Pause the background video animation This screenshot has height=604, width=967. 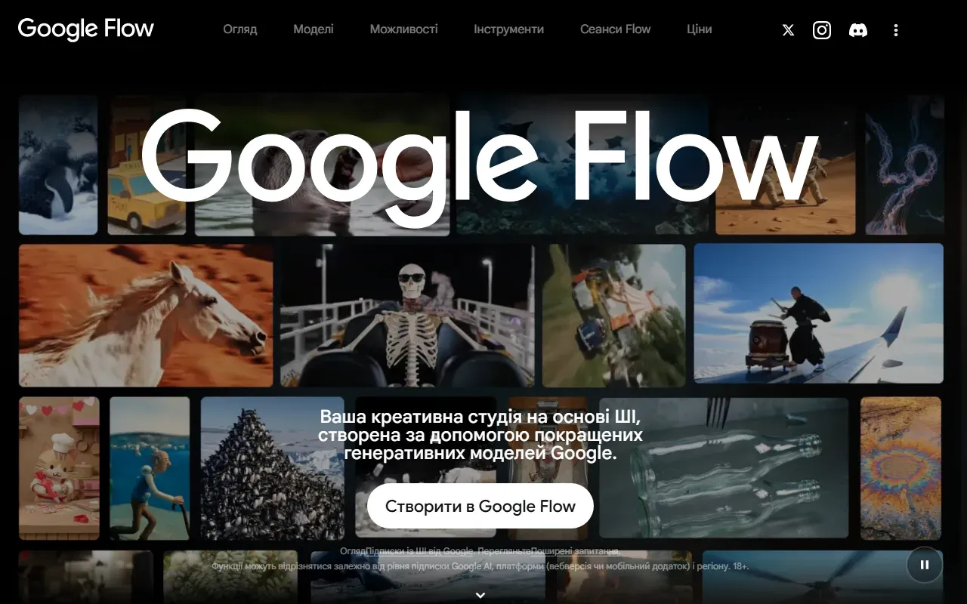click(924, 564)
